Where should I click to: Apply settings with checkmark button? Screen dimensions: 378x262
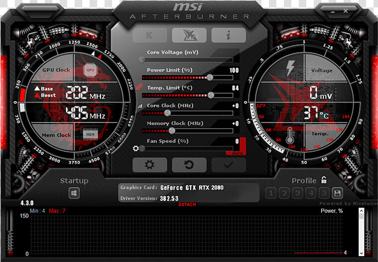point(229,165)
